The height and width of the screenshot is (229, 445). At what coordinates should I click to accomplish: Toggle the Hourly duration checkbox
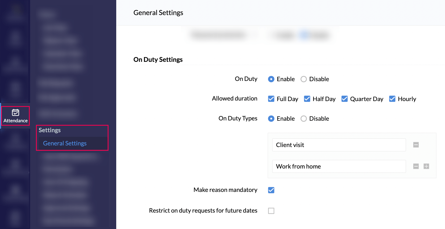[x=392, y=99]
